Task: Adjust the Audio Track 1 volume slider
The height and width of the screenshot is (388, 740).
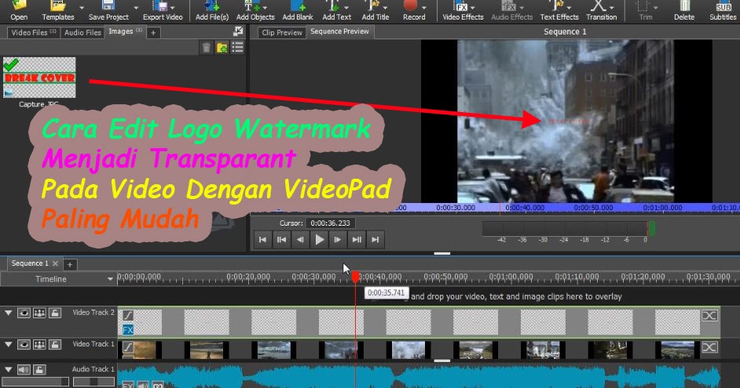Action: coord(35,382)
